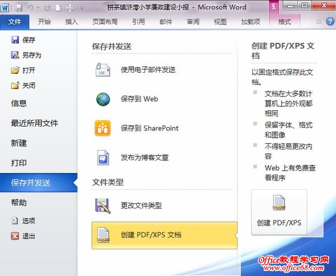The width and height of the screenshot is (336, 276).
Task: Click the 另存为 icon
Action: coord(15,55)
